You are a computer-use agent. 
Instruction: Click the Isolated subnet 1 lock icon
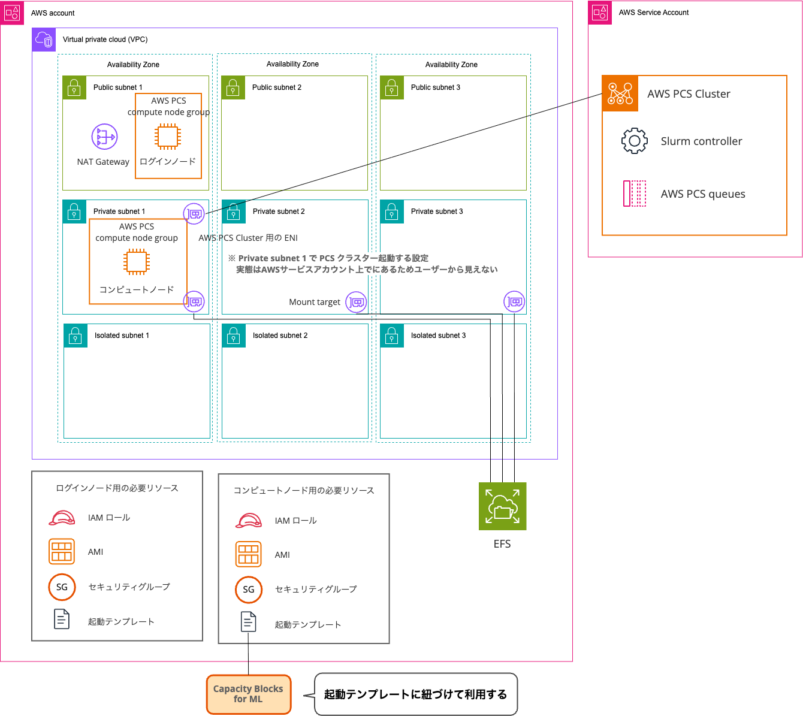(x=76, y=336)
